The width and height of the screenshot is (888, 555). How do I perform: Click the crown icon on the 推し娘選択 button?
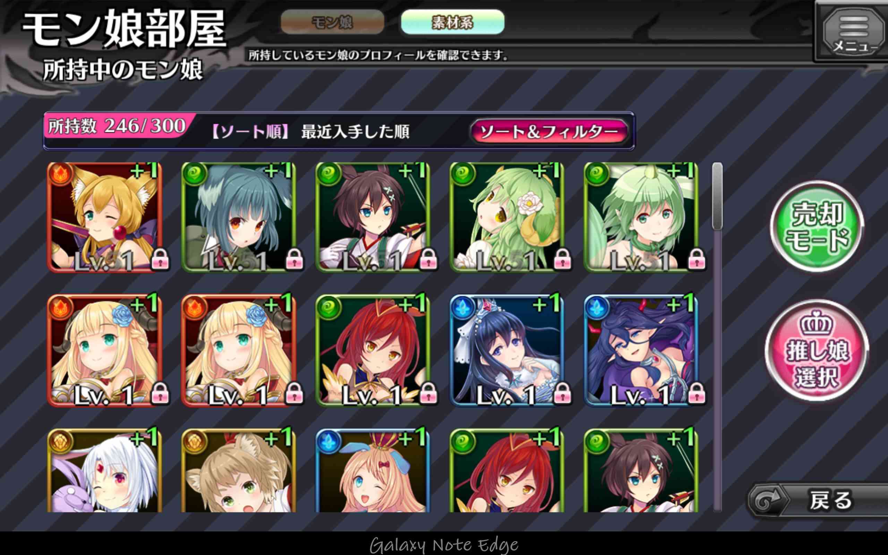[817, 323]
